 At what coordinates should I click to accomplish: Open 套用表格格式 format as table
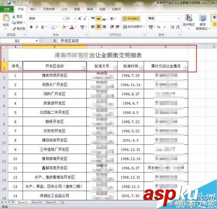tap(203, 22)
